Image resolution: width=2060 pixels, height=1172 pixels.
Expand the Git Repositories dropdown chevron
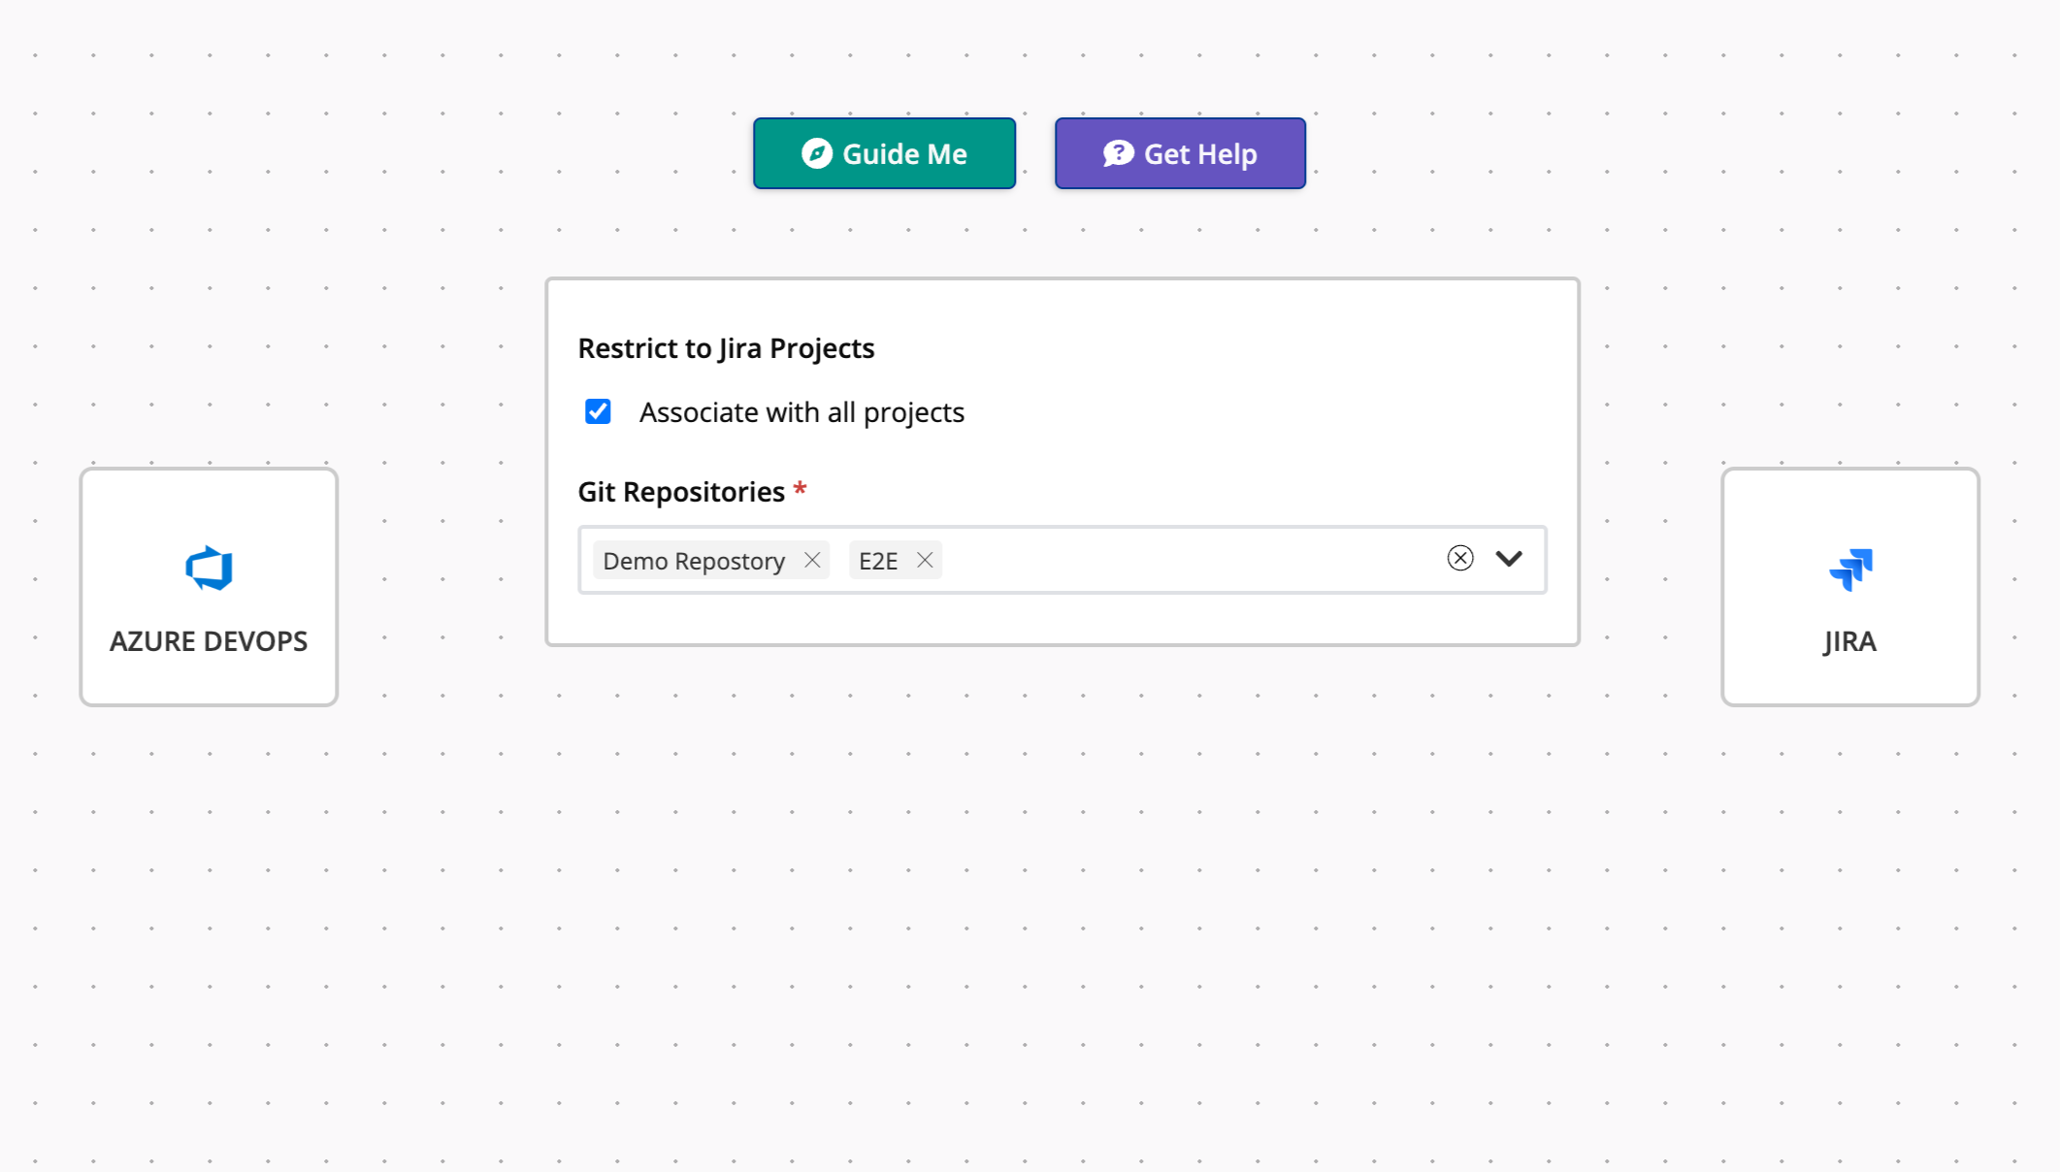pos(1509,558)
